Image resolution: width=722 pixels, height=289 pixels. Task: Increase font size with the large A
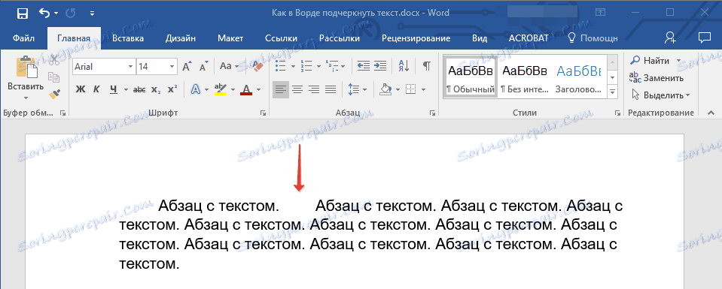(187, 67)
